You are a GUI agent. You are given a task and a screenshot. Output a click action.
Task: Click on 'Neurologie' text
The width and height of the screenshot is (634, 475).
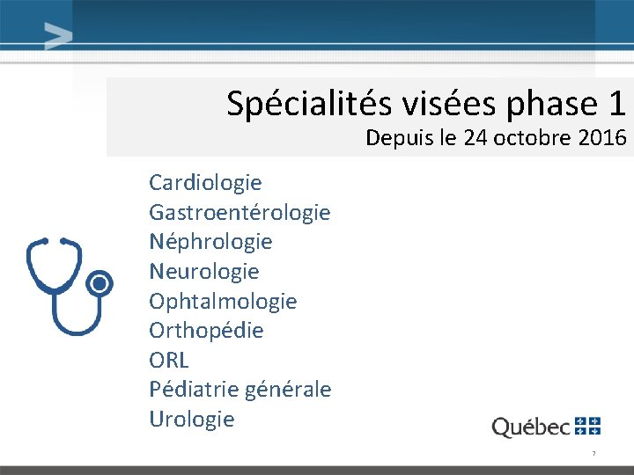tap(203, 271)
